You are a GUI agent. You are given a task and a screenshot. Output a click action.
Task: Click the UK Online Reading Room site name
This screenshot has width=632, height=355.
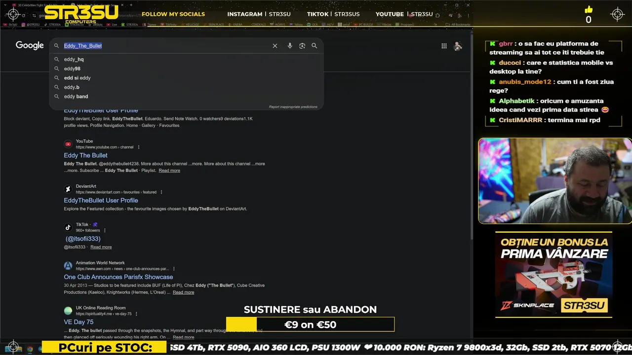point(101,308)
